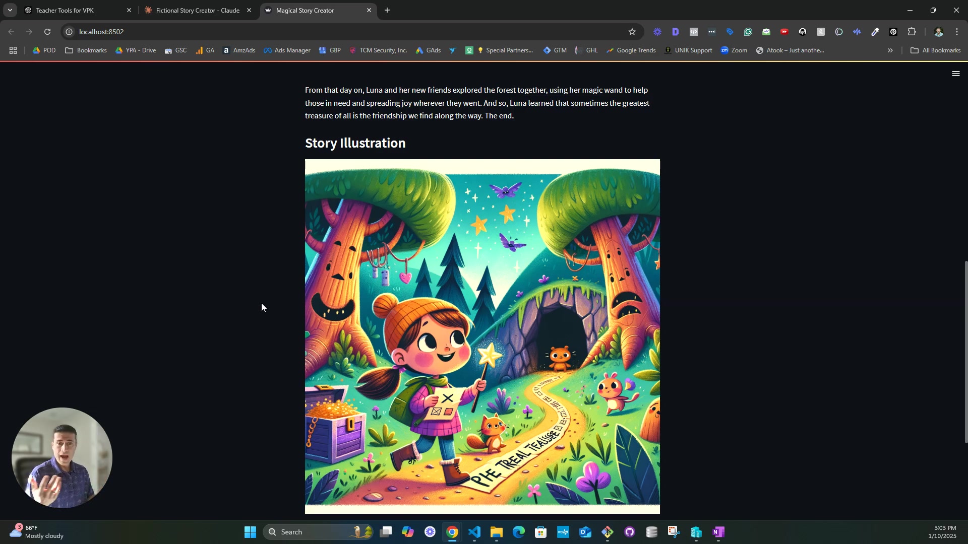This screenshot has width=968, height=544.
Task: Click the page vertical scrollbar
Action: click(965, 353)
